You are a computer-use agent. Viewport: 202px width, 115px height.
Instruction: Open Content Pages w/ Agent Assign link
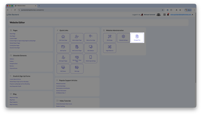tap(23, 41)
